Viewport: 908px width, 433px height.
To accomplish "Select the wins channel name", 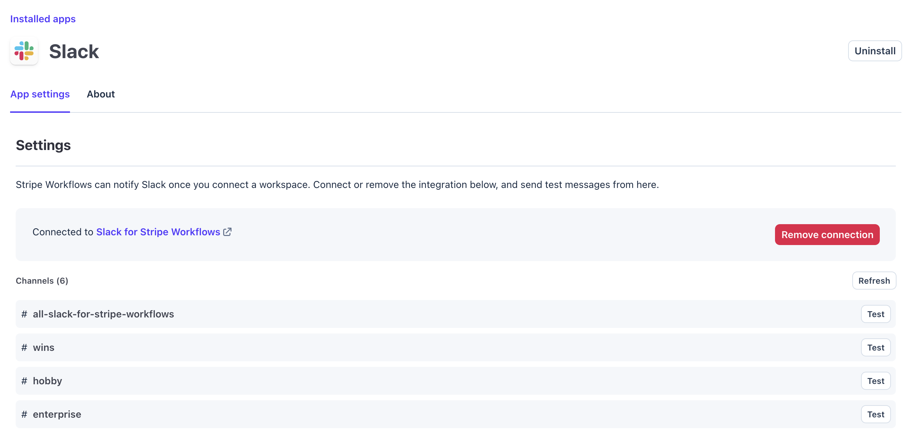I will (x=44, y=348).
